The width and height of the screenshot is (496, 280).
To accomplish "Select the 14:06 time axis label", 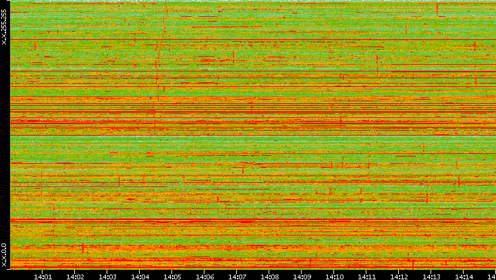I will [x=204, y=277].
